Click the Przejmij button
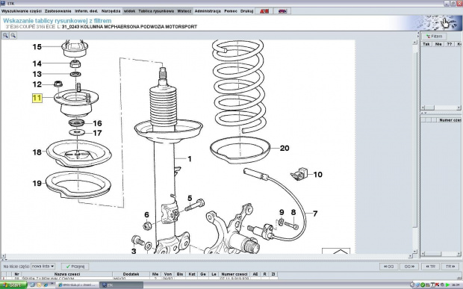 (x=75, y=267)
